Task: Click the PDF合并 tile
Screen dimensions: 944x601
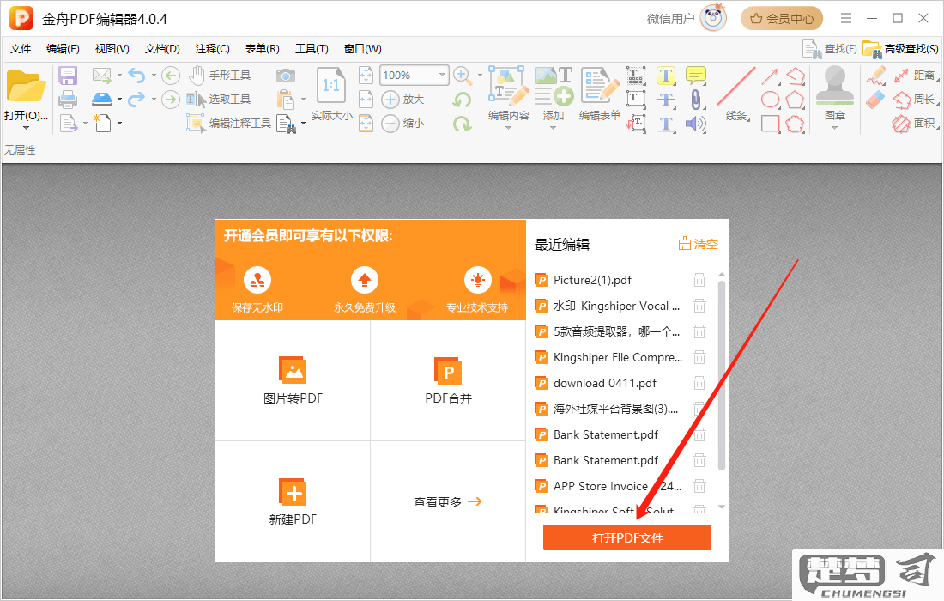Action: click(x=448, y=380)
